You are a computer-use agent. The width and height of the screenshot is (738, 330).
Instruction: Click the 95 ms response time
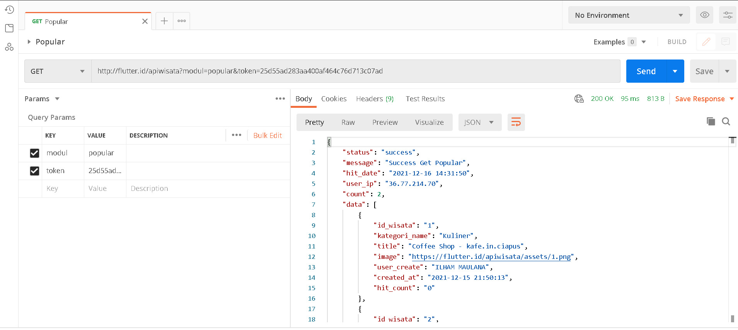[x=630, y=99]
